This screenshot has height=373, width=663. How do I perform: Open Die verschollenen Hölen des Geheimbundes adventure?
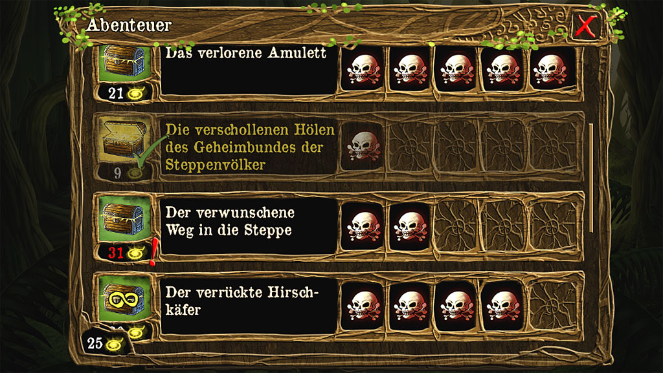pyautogui.click(x=249, y=147)
